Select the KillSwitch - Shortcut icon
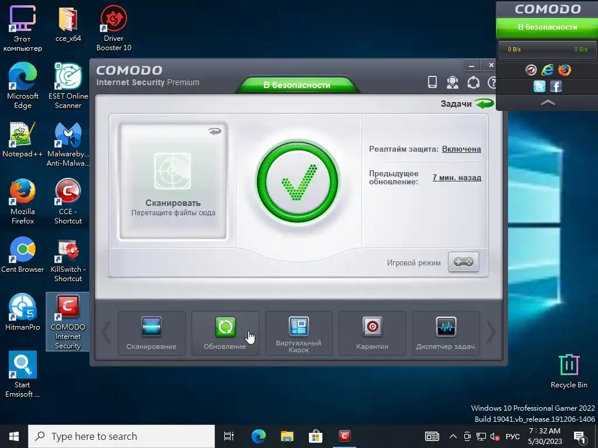The image size is (598, 448). tap(68, 260)
